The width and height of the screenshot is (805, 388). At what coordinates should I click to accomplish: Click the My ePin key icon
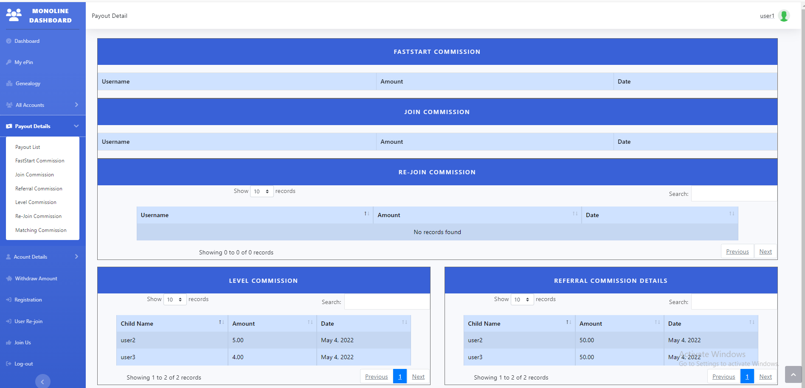click(x=8, y=62)
